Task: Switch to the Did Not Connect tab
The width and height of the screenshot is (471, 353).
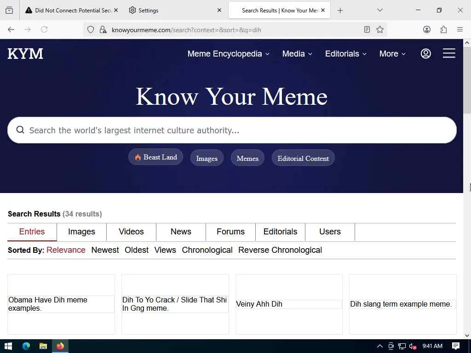Action: [71, 10]
